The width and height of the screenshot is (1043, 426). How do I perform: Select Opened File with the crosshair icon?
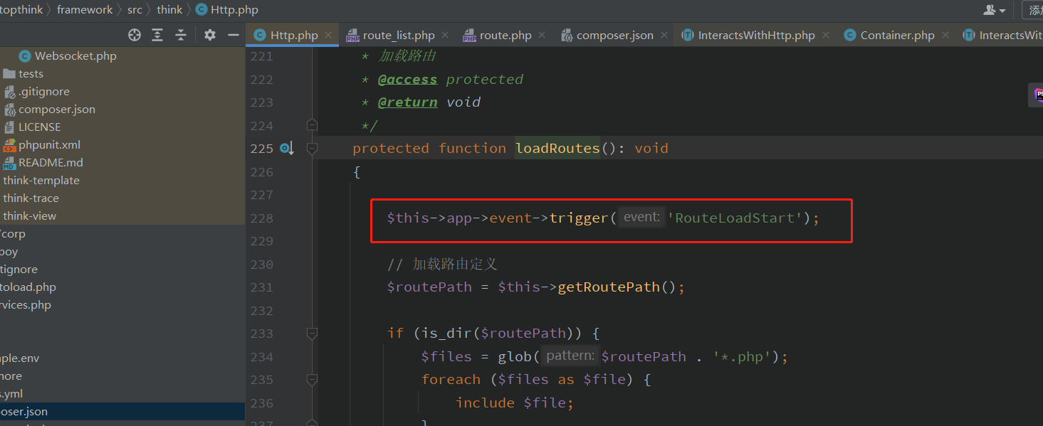(134, 34)
